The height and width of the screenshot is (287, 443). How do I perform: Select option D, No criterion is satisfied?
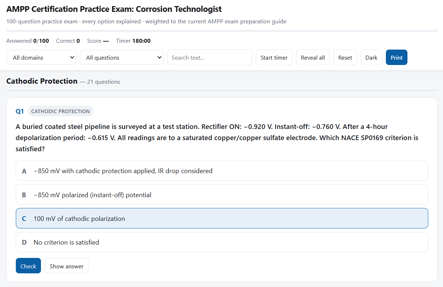click(x=222, y=242)
